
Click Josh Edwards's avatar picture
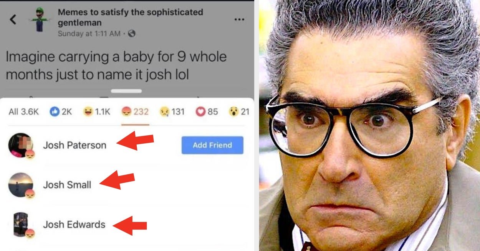(20, 225)
